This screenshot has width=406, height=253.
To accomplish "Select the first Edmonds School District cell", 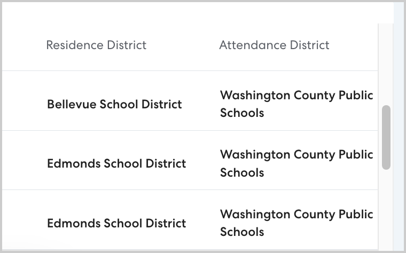I will pyautogui.click(x=116, y=163).
